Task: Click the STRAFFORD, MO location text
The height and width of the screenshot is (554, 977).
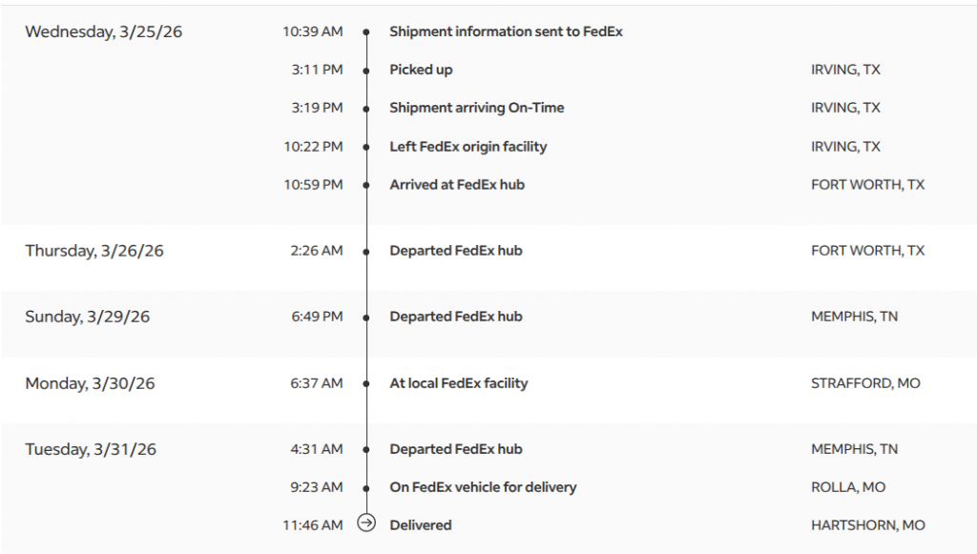Action: coord(865,383)
